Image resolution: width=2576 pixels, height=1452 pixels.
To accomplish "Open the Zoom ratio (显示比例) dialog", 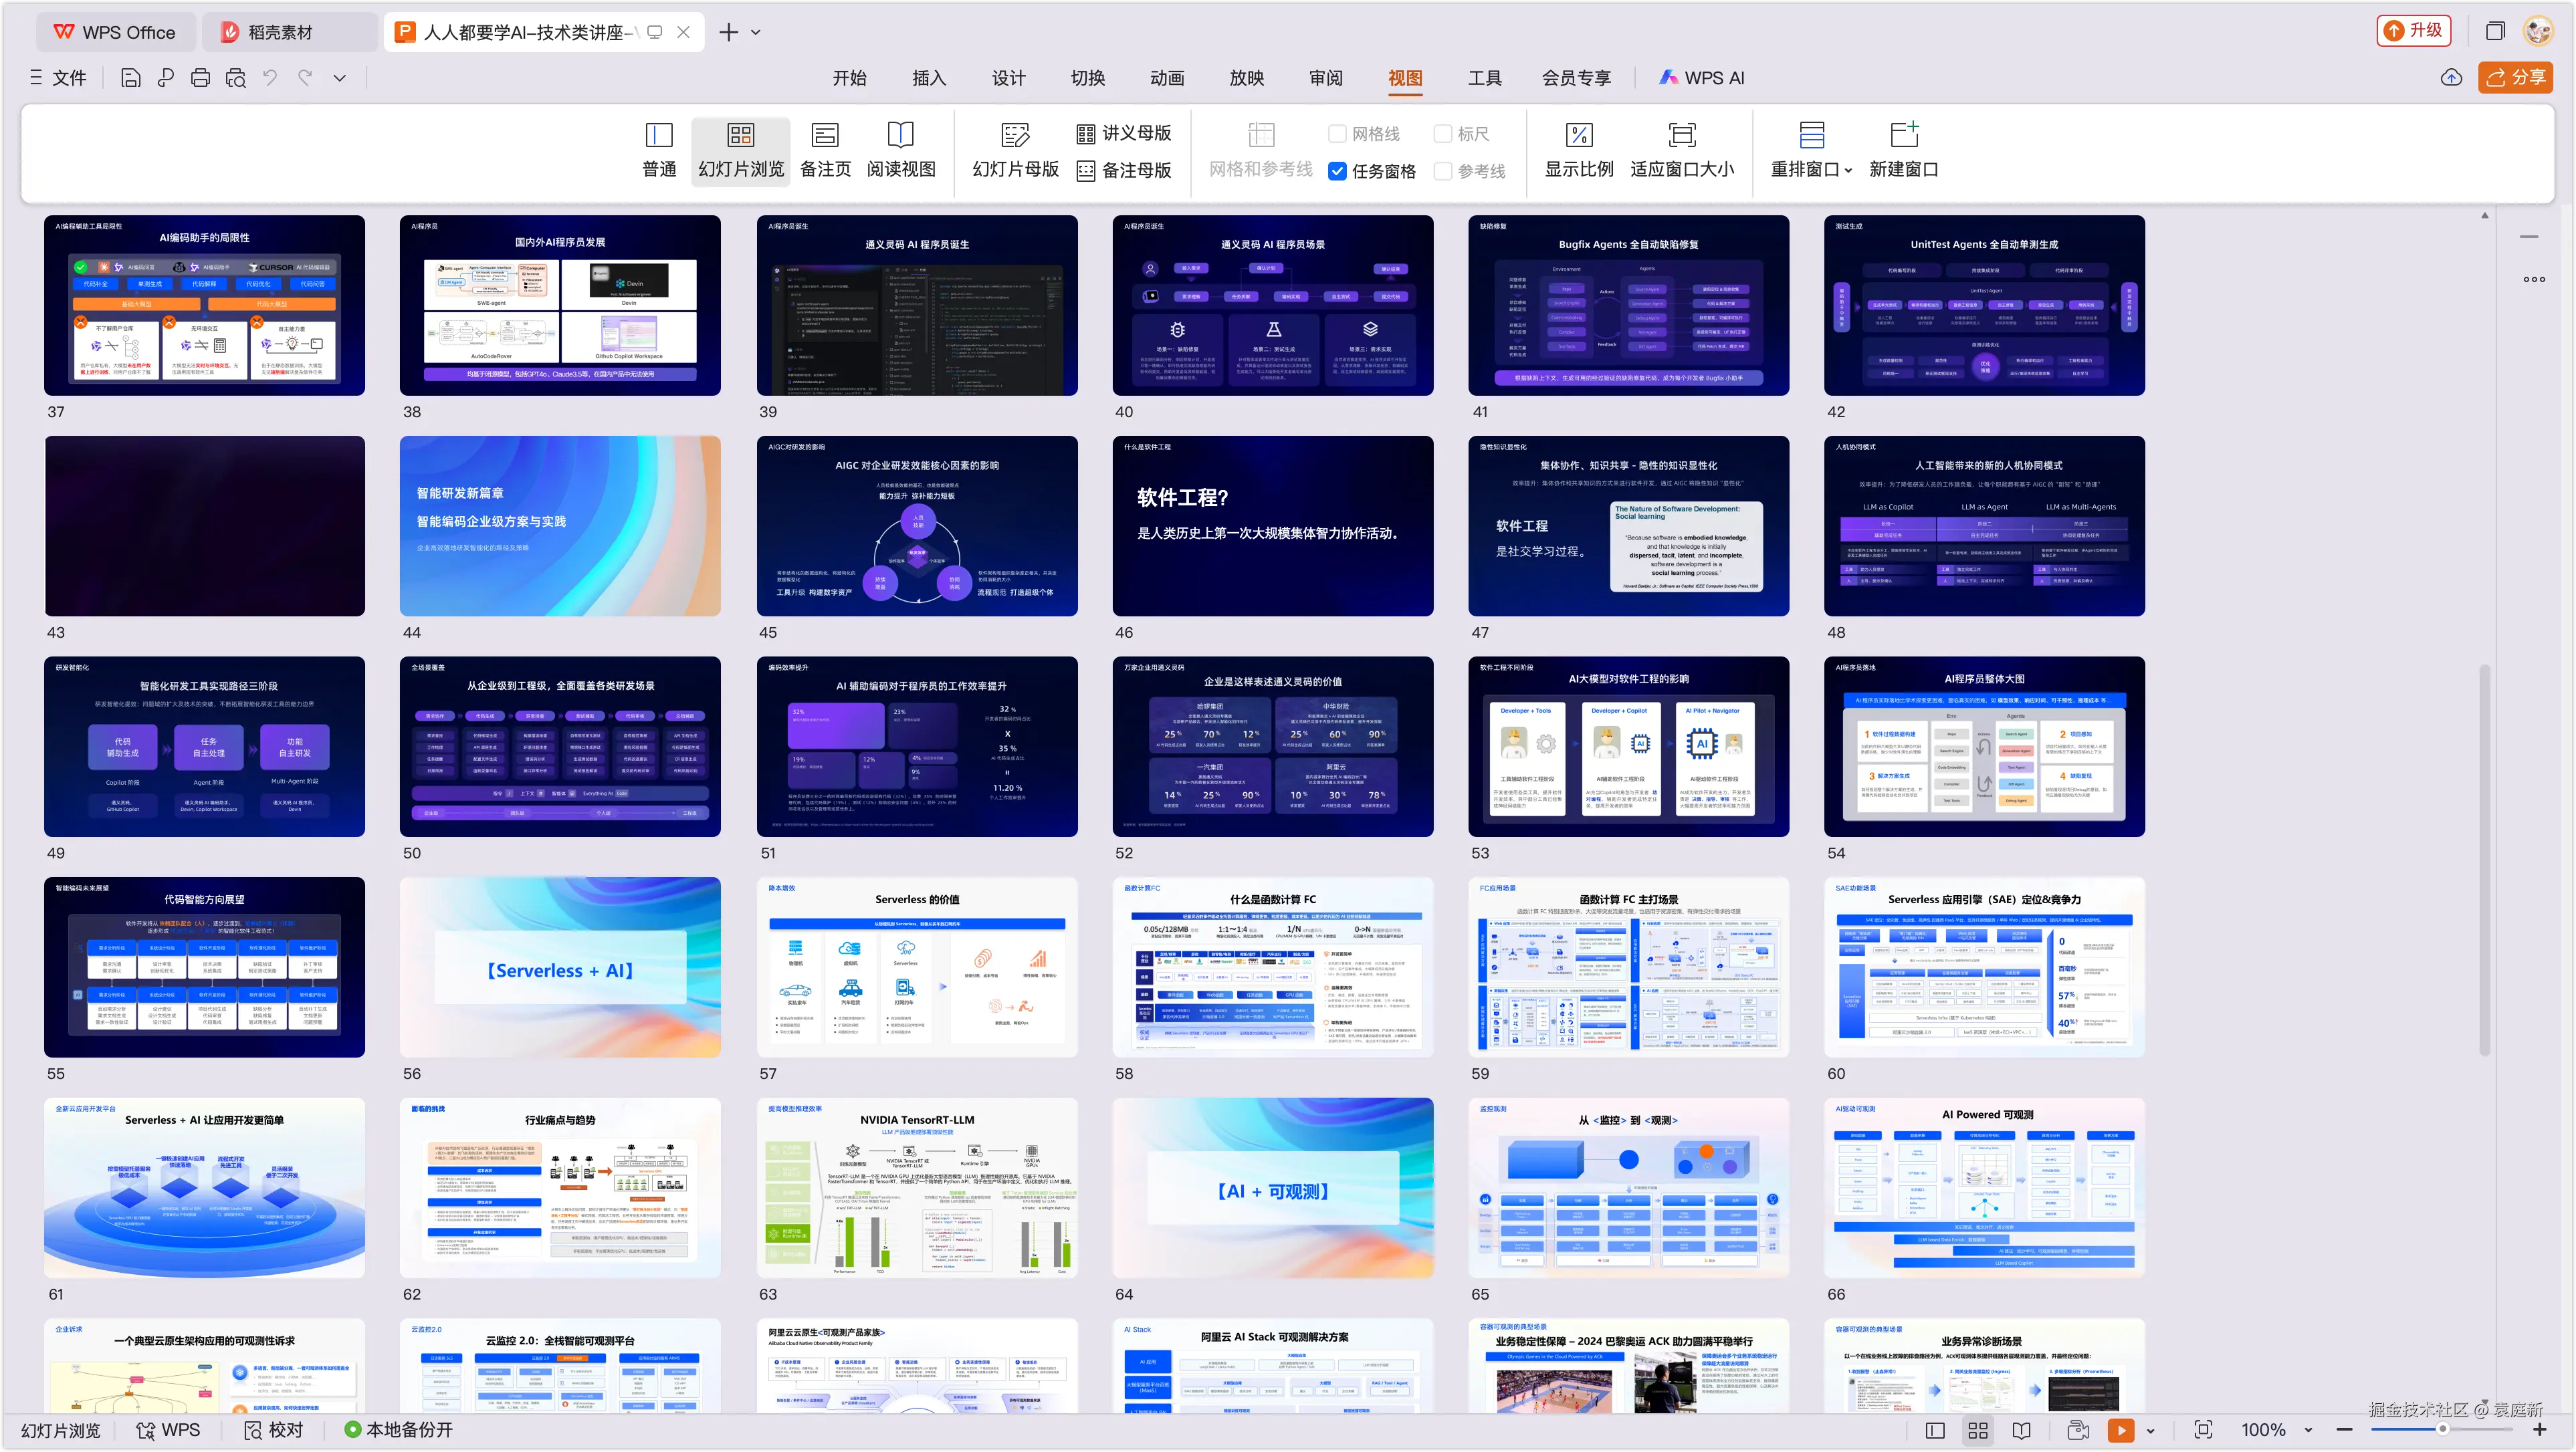I will pos(1578,149).
